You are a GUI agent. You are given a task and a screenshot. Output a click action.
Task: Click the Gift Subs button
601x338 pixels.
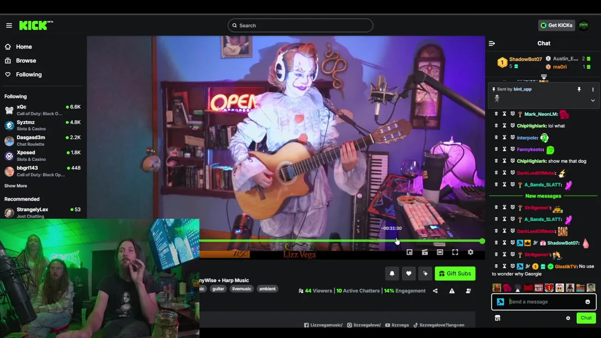click(455, 274)
